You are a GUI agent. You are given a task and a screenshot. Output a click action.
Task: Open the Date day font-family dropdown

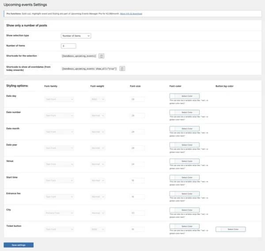click(x=59, y=100)
